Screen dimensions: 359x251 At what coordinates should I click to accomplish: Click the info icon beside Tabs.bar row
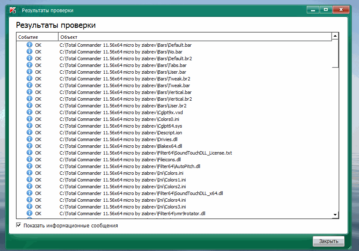(30, 65)
